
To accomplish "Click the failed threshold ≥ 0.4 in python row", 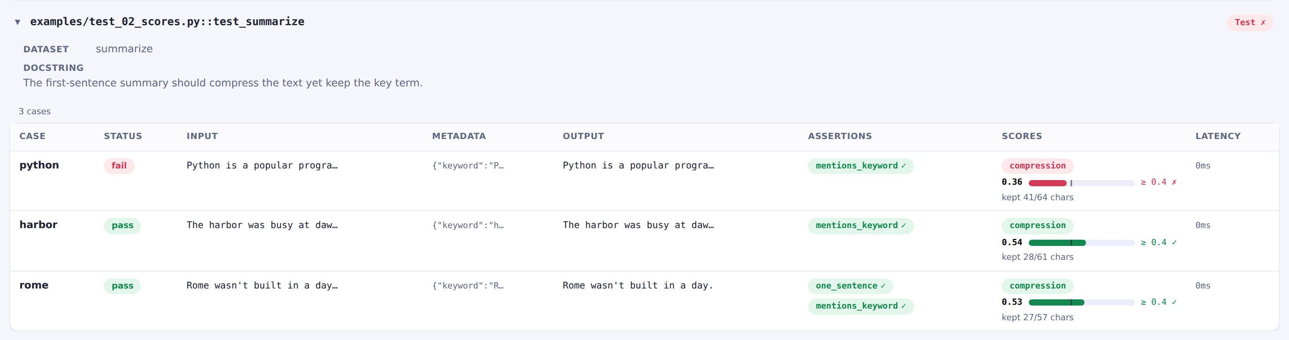I will pyautogui.click(x=1158, y=182).
